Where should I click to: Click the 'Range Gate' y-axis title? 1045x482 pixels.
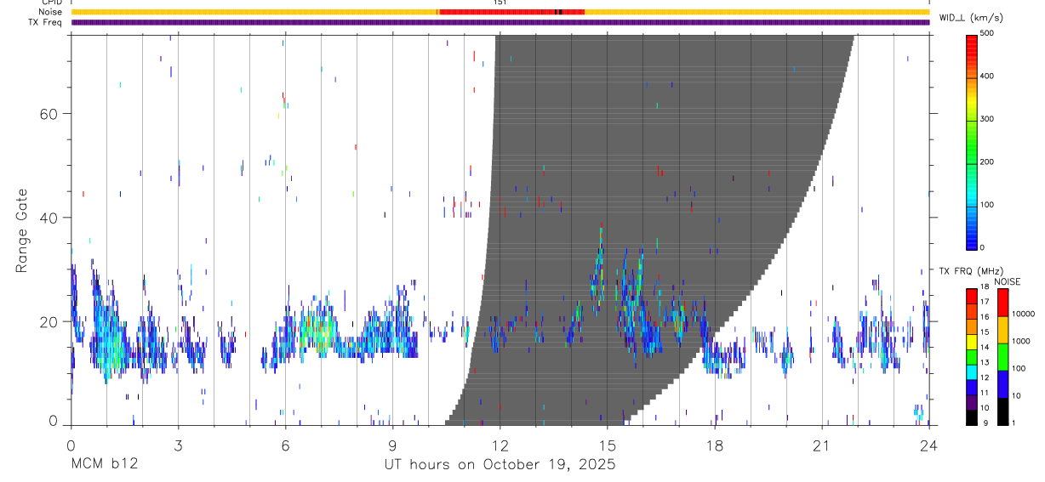coord(21,231)
